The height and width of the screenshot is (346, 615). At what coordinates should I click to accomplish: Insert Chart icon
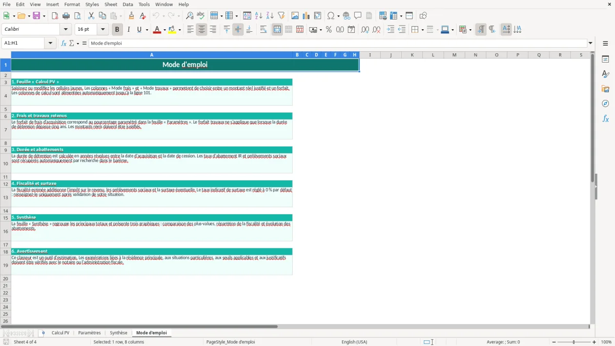[x=306, y=16]
